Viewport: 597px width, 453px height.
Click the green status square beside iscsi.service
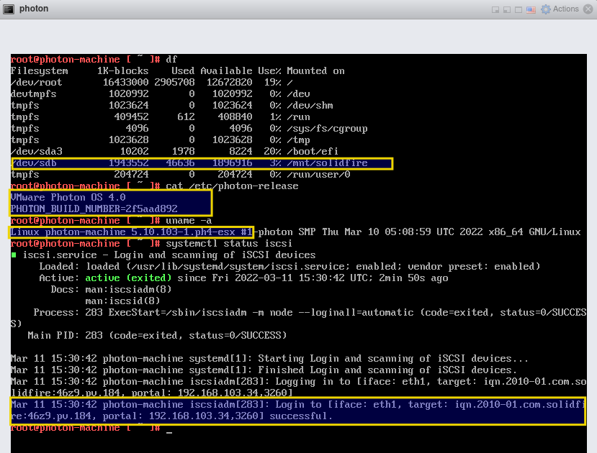pos(14,255)
